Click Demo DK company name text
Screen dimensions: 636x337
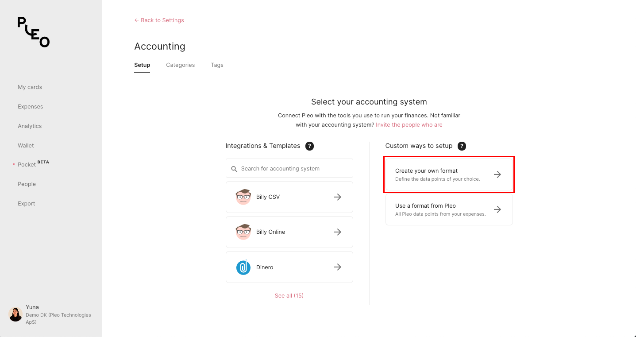[58, 318]
